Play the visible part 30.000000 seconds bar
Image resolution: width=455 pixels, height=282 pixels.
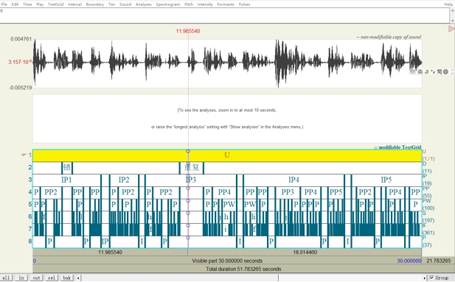point(227,261)
